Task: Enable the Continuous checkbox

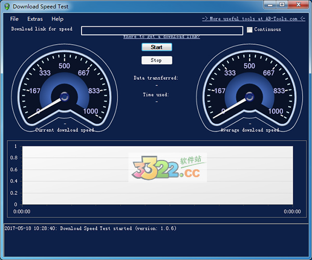Action: pos(250,30)
